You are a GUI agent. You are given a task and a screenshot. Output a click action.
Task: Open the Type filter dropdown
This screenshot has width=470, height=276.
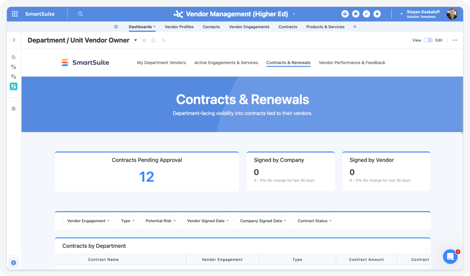pyautogui.click(x=127, y=221)
